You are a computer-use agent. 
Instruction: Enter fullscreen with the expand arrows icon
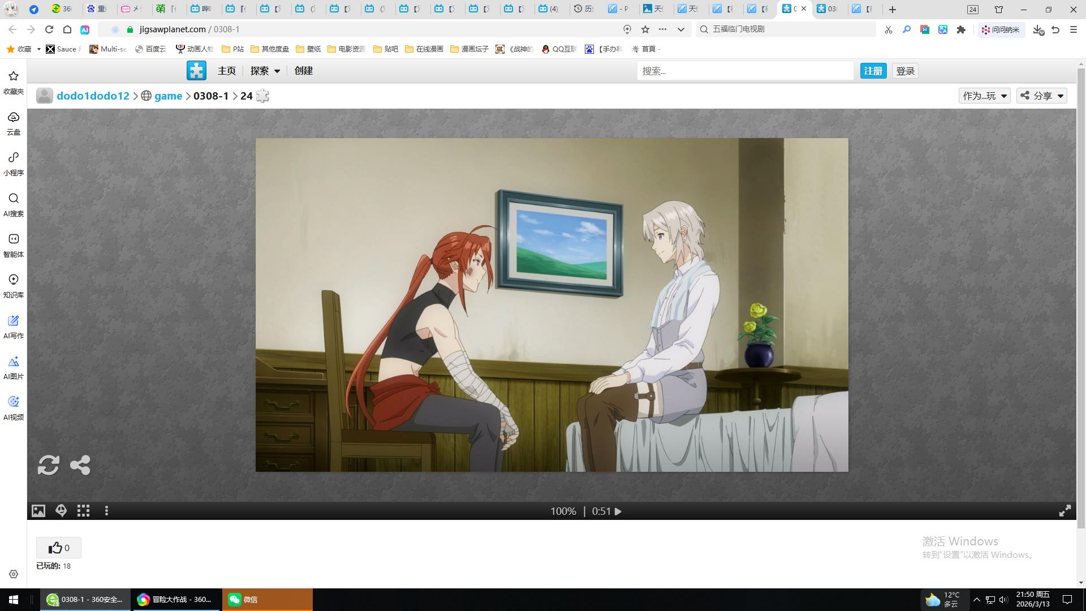[x=1065, y=511]
